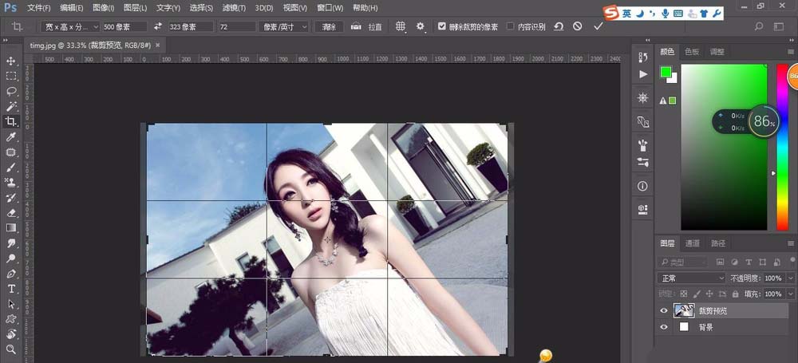Open the 正常 blend mode dropdown
This screenshot has height=363, width=798.
click(691, 278)
